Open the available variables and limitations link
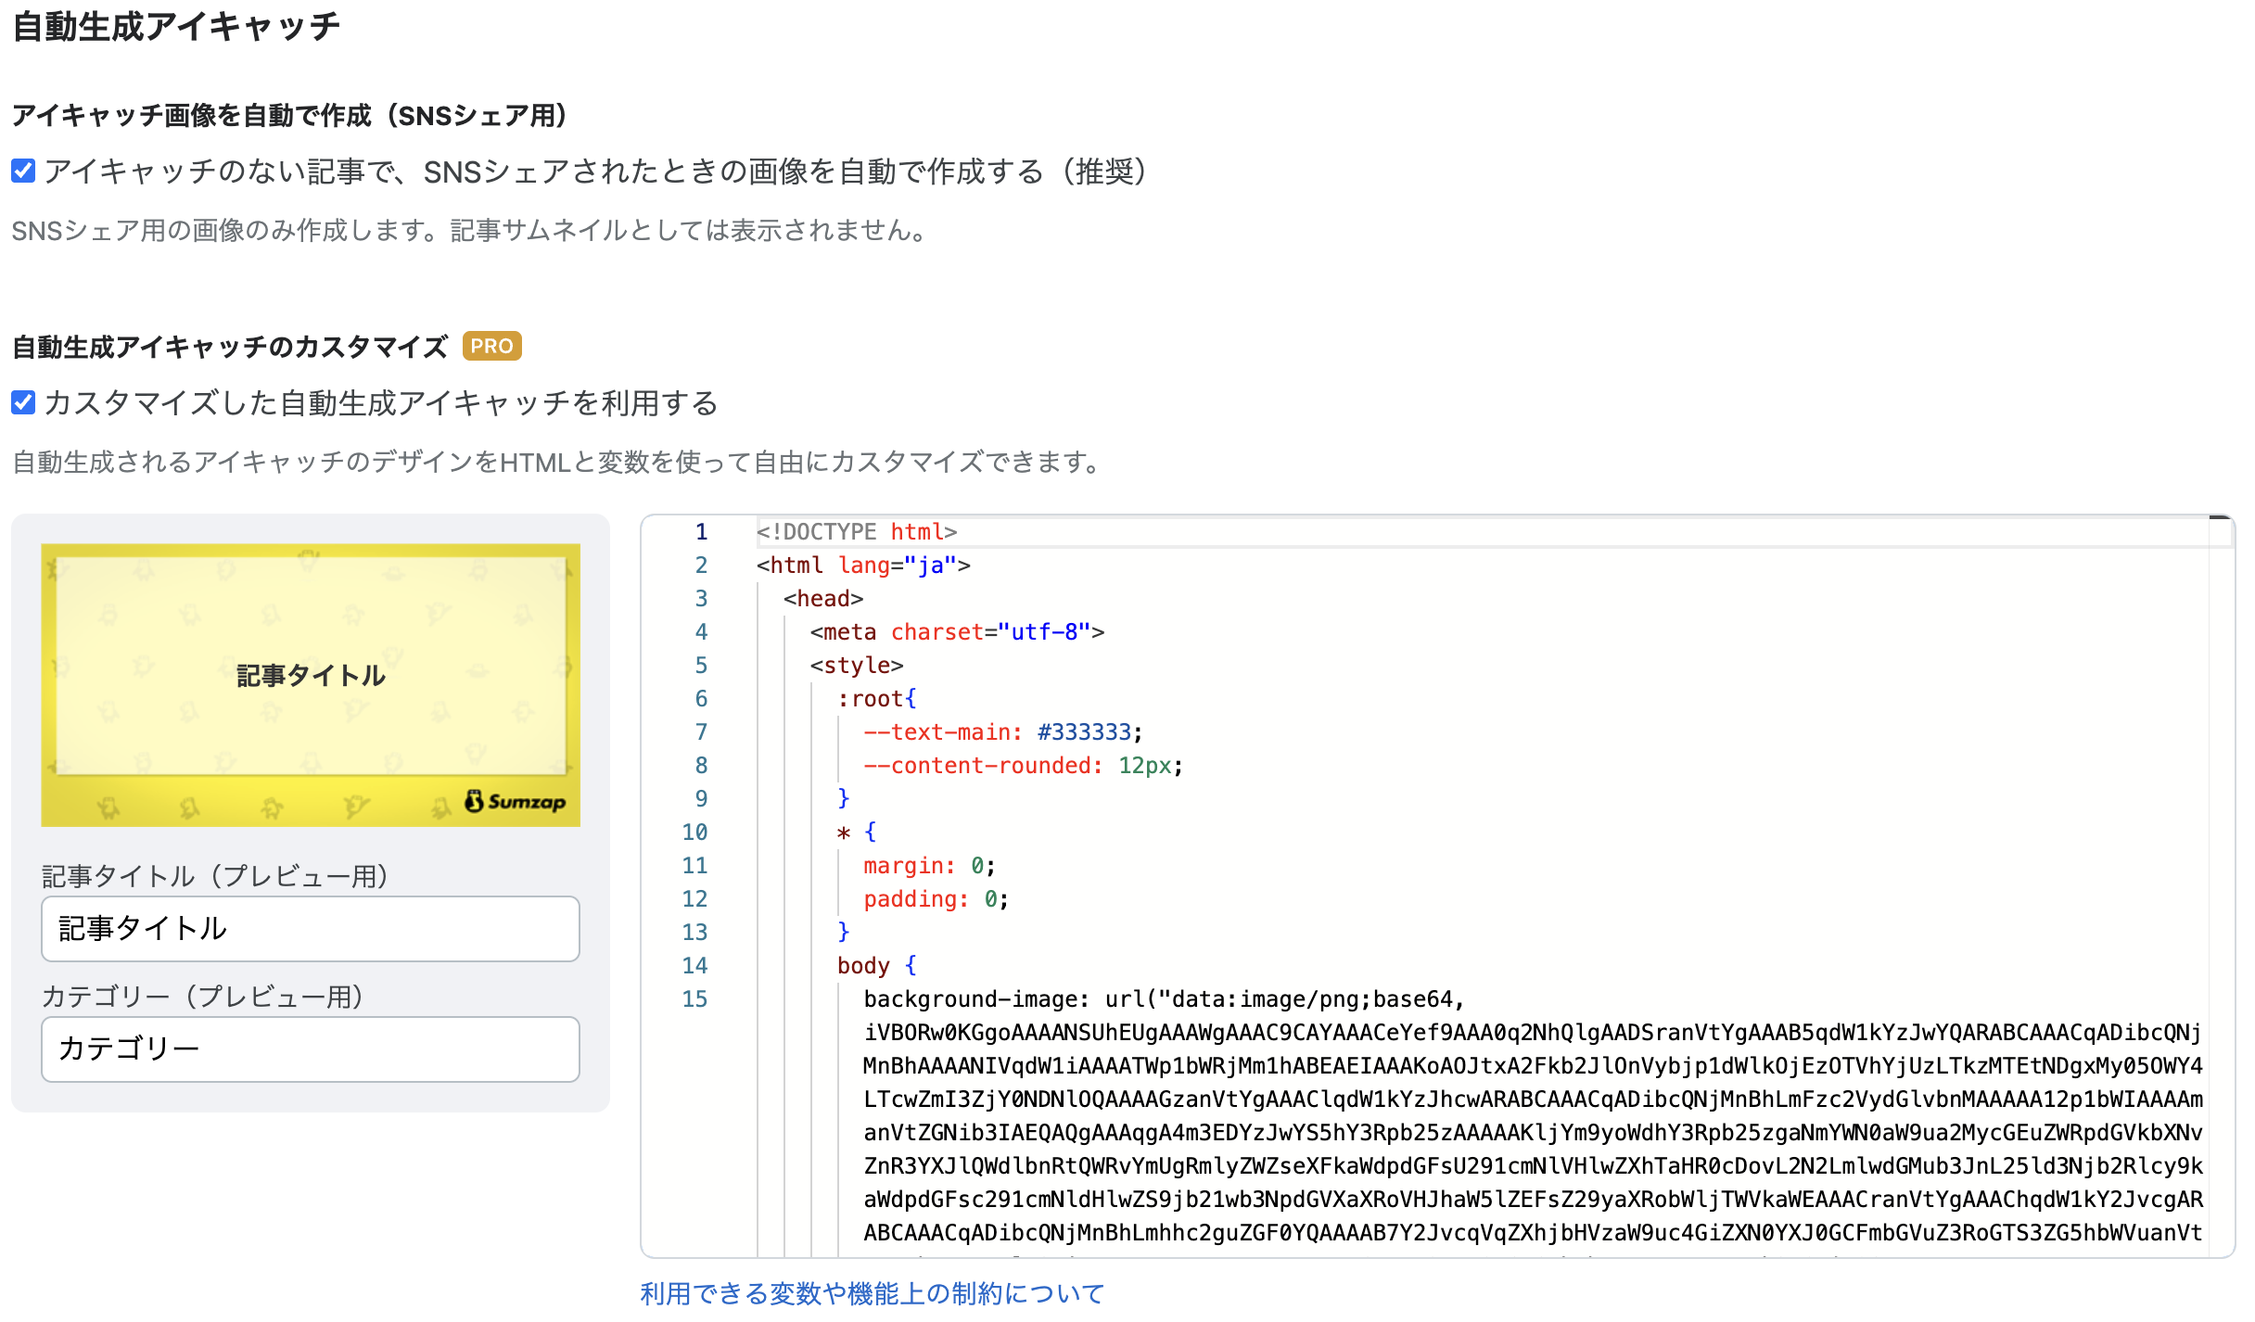Viewport: 2255px width, 1322px height. pyautogui.click(x=872, y=1292)
